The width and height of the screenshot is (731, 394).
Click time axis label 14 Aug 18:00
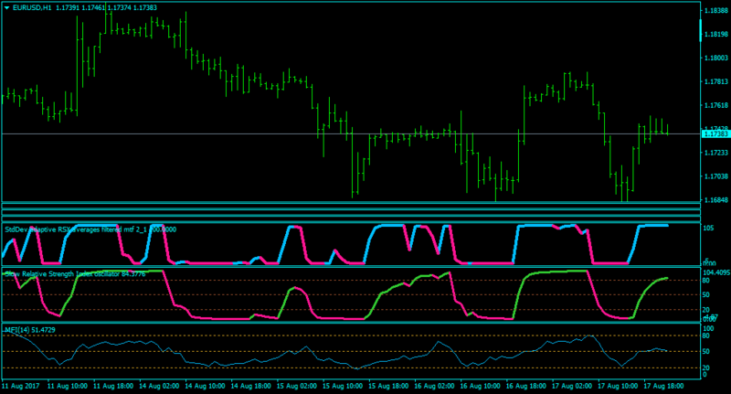pos(250,386)
